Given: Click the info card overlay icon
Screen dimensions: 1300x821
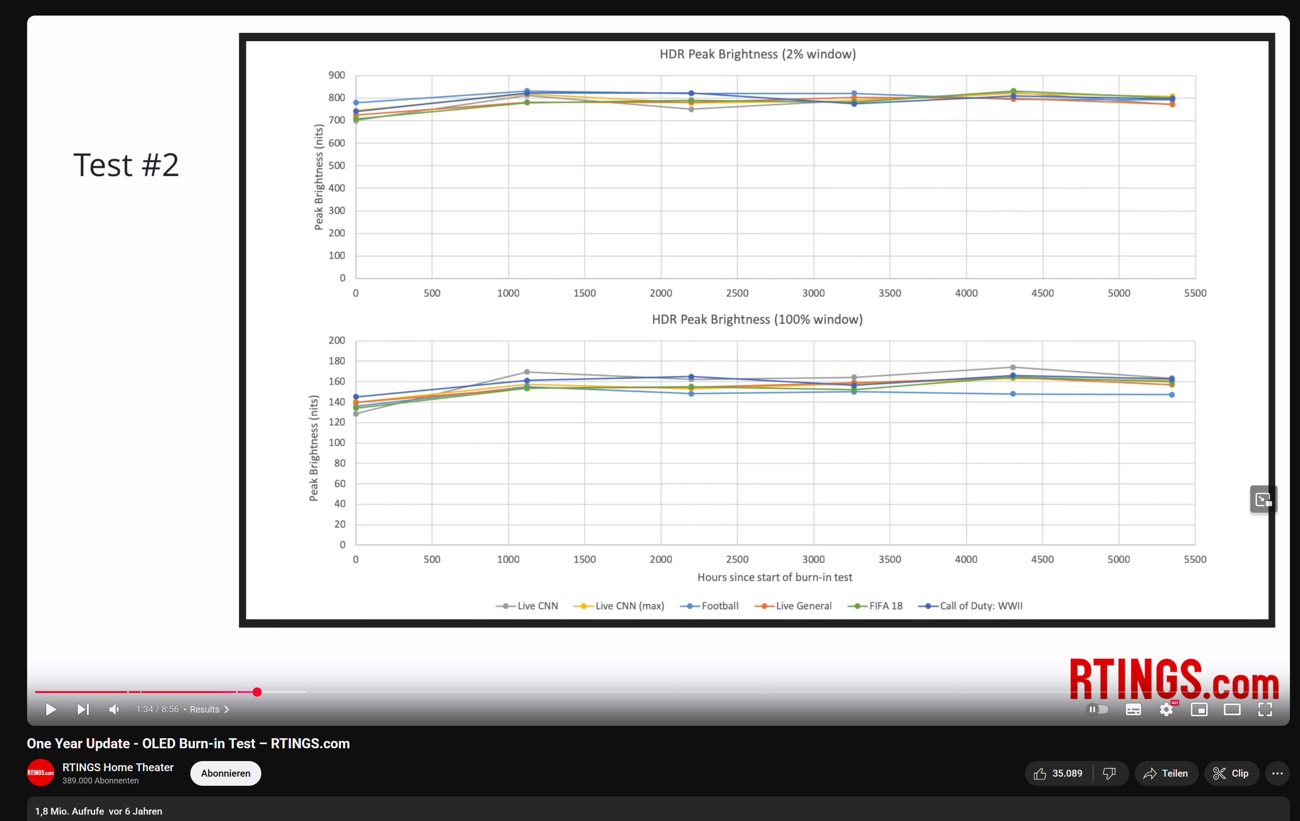Looking at the screenshot, I should coord(1263,499).
